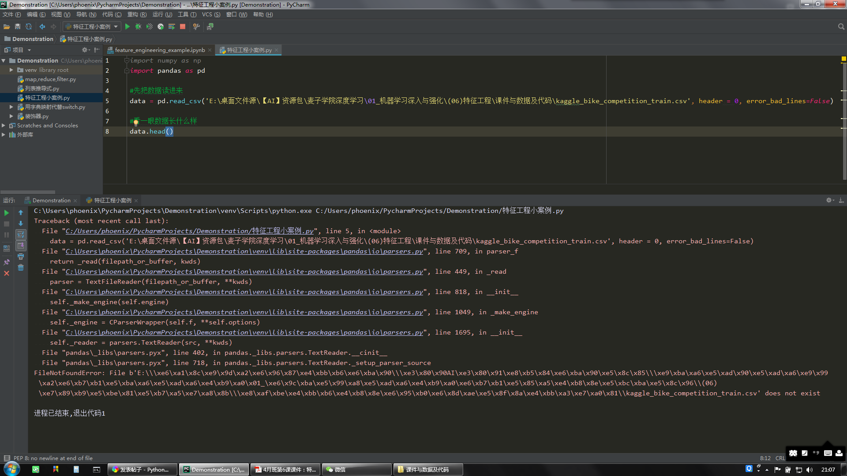This screenshot has height=476, width=847.
Task: Click the green Run button in toolbar
Action: (x=127, y=27)
